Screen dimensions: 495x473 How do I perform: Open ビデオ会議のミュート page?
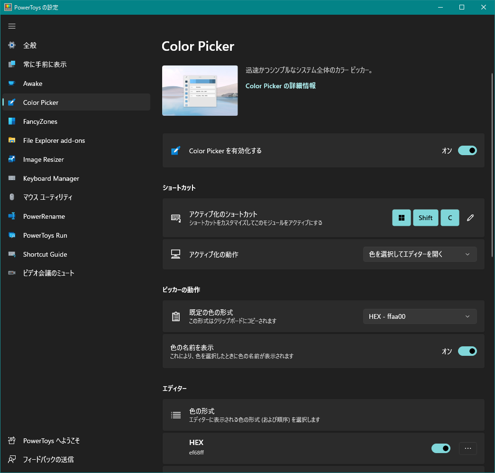click(76, 273)
